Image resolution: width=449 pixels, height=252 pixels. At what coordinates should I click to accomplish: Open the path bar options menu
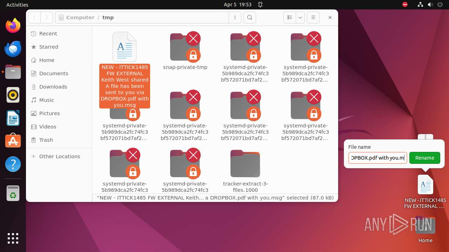point(235,17)
